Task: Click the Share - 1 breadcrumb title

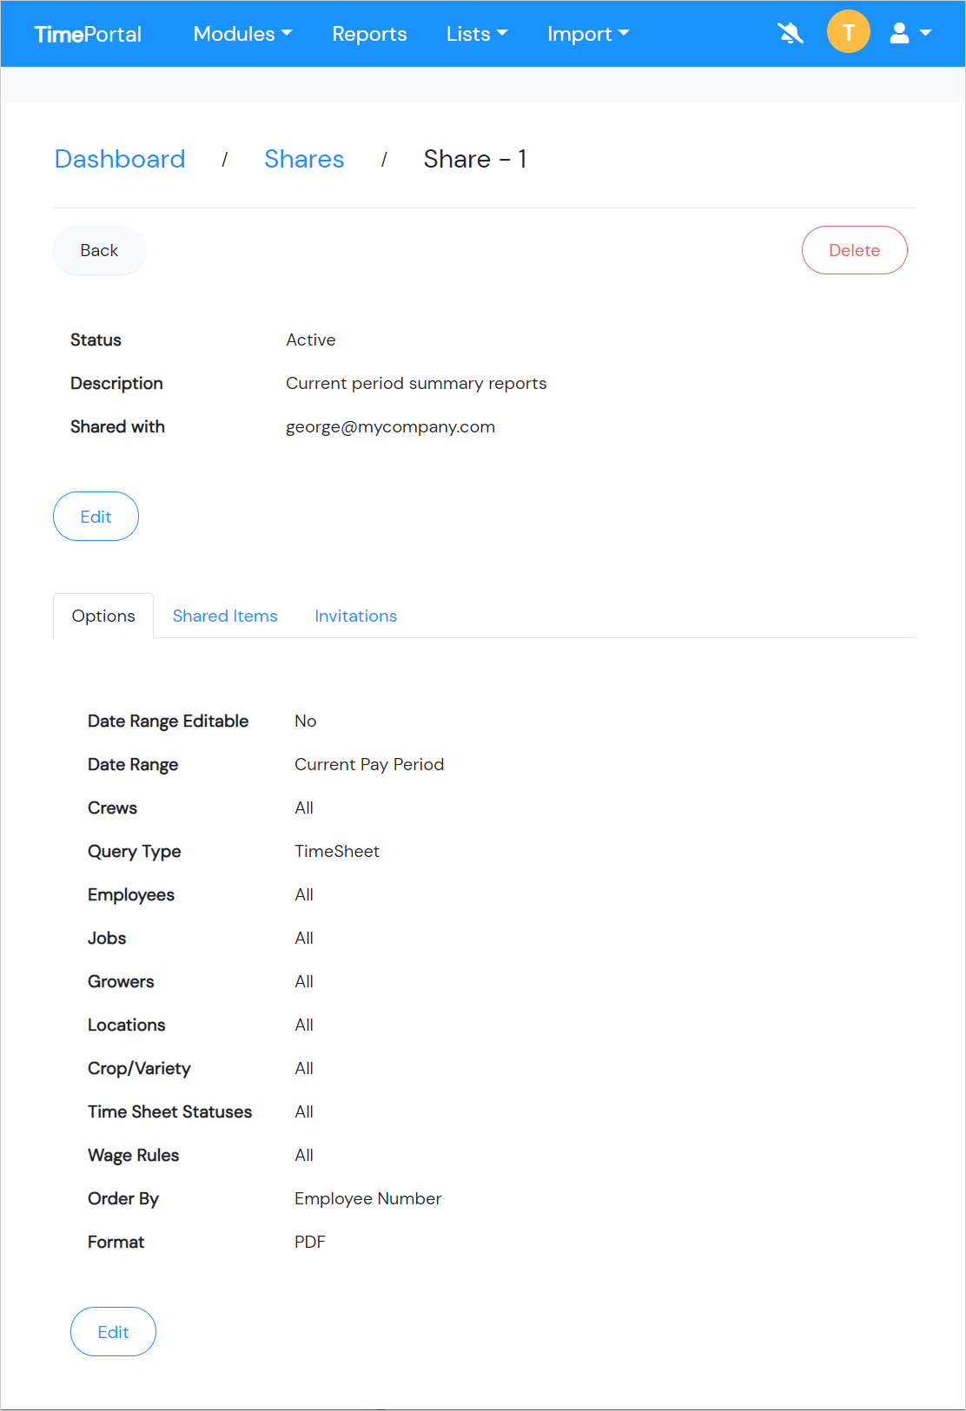Action: coord(474,159)
